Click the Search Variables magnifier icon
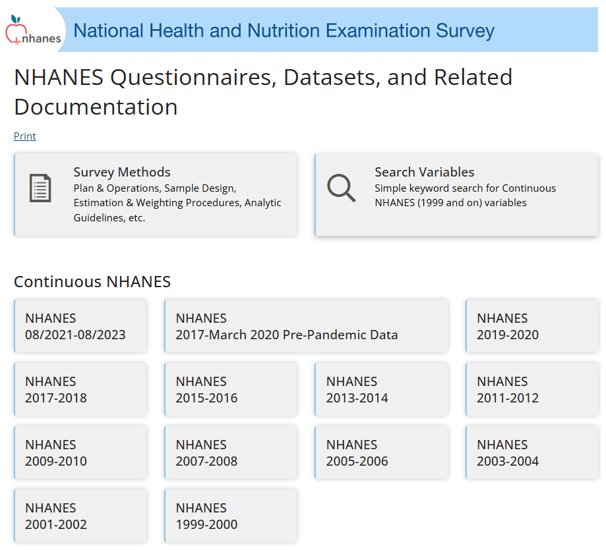Image resolution: width=606 pixels, height=550 pixels. pos(341,188)
